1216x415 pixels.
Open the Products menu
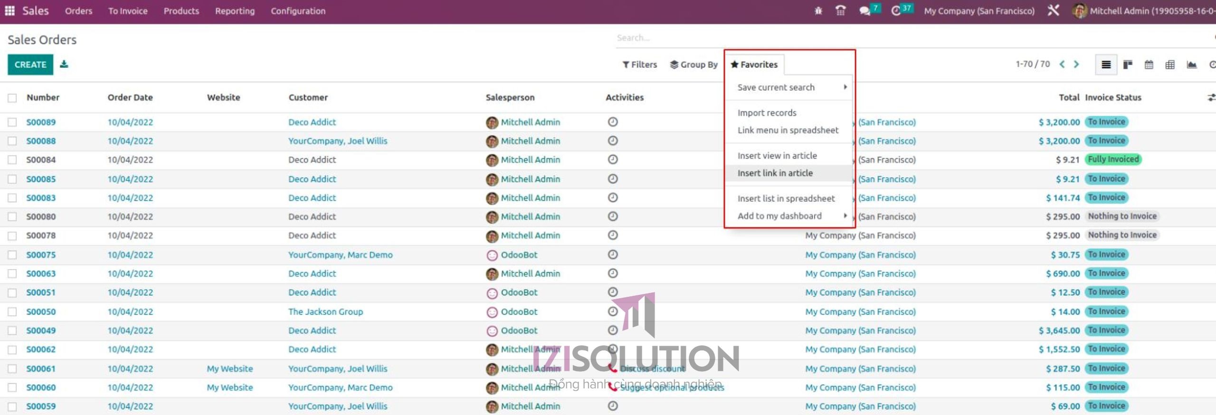point(181,10)
